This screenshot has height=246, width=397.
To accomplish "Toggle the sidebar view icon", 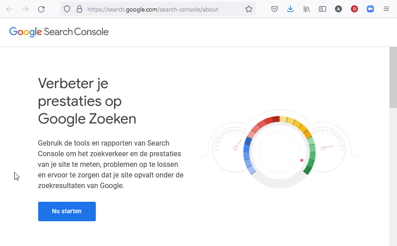I will tap(322, 9).
